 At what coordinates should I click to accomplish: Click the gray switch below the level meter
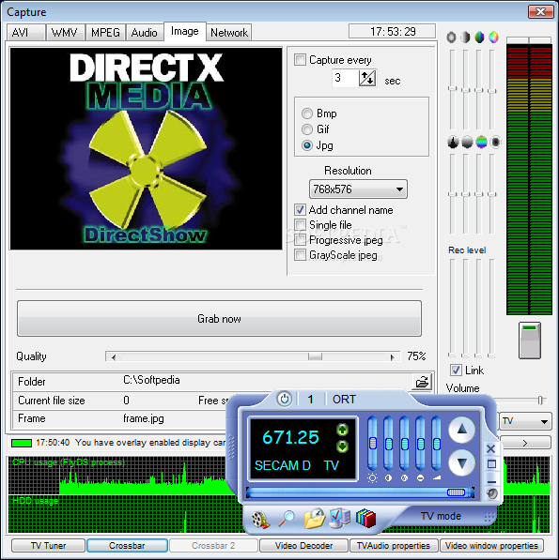530,341
